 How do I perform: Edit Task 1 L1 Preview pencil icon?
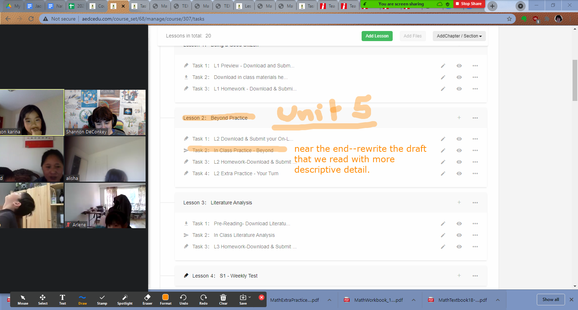tap(443, 66)
